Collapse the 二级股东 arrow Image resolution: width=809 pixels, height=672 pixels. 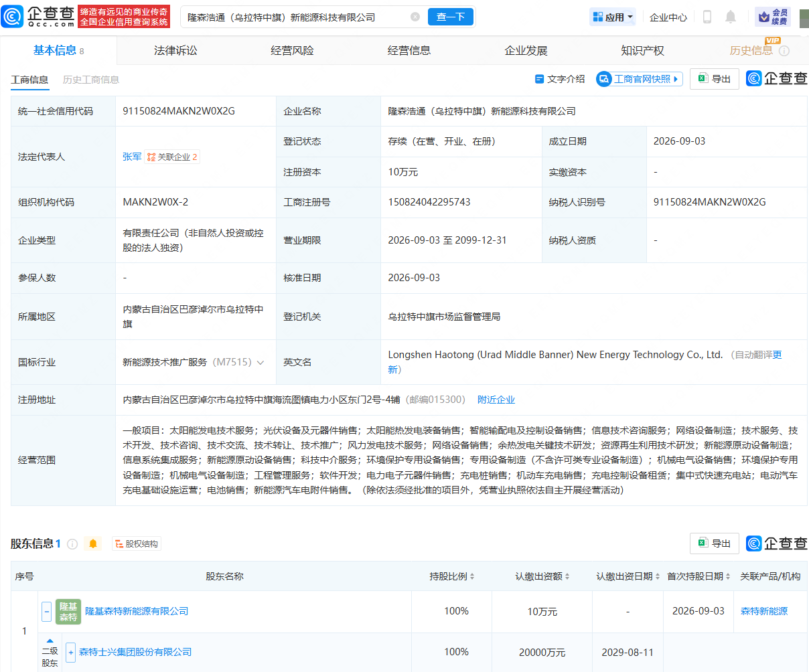50,641
